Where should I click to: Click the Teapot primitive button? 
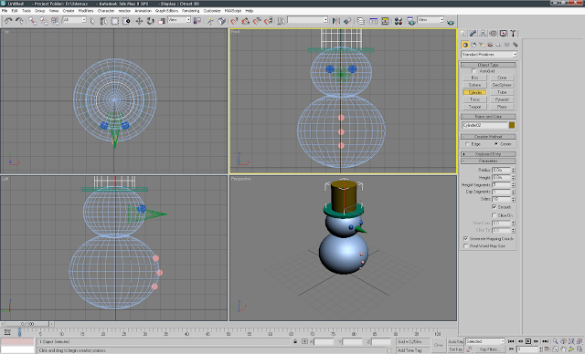point(474,107)
